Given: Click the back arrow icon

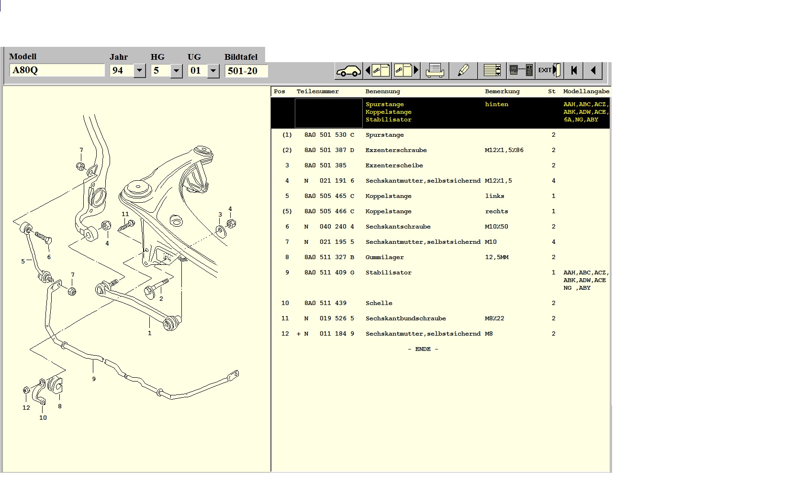Looking at the screenshot, I should [x=593, y=71].
